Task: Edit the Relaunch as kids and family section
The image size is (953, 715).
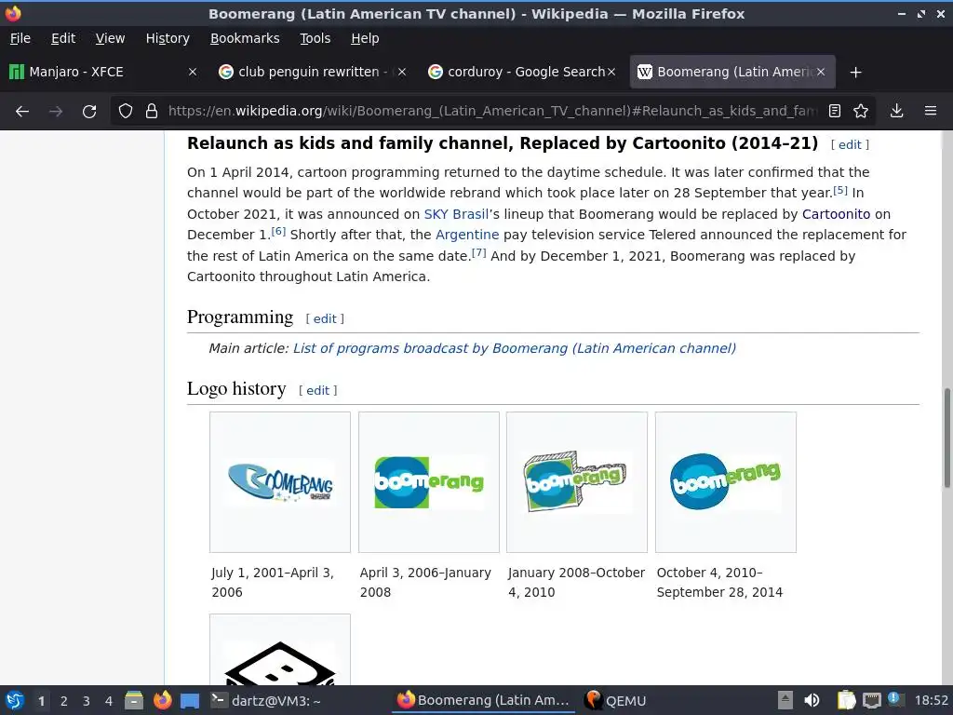Action: [x=850, y=144]
